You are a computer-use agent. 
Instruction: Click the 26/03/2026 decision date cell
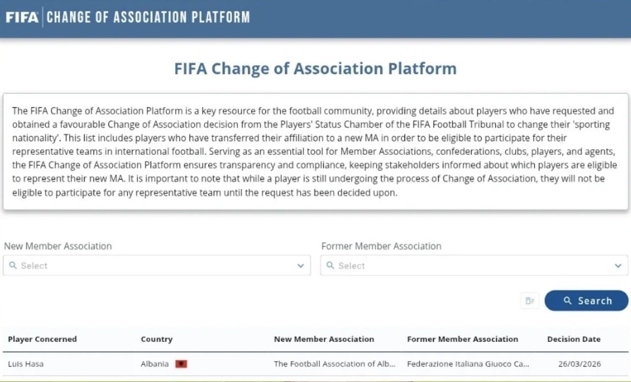click(578, 364)
